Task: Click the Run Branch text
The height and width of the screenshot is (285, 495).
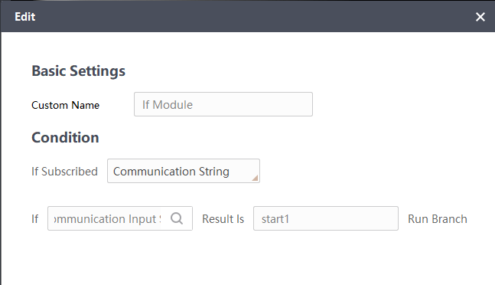Action: [x=437, y=218]
